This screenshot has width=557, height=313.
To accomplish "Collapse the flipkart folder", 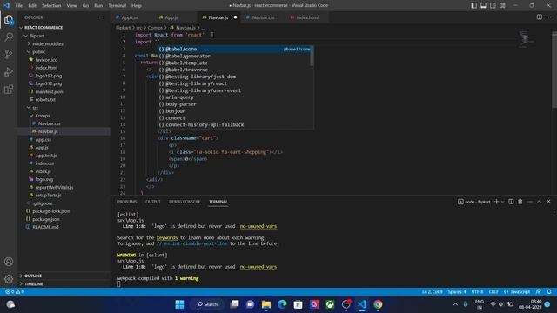I will (x=37, y=36).
